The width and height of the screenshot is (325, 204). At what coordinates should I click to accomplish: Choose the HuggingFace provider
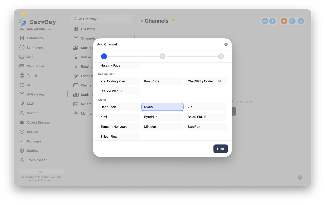[119, 65]
